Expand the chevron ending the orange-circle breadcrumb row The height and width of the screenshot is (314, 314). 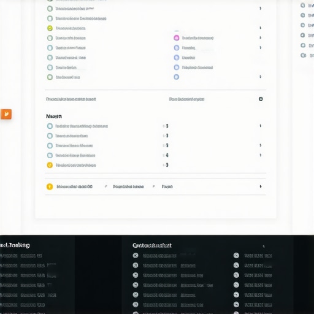pos(261,186)
